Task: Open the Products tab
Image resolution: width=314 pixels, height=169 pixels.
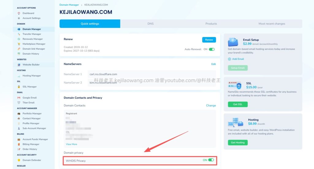Action: click(x=211, y=24)
